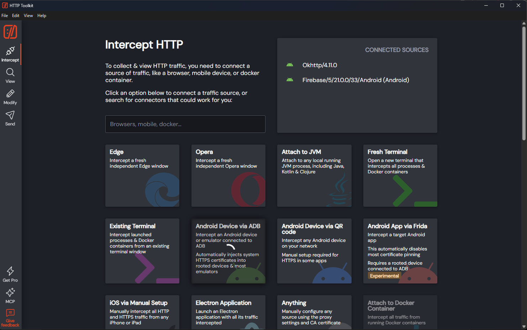Choose Android App via Frida card

click(400, 251)
